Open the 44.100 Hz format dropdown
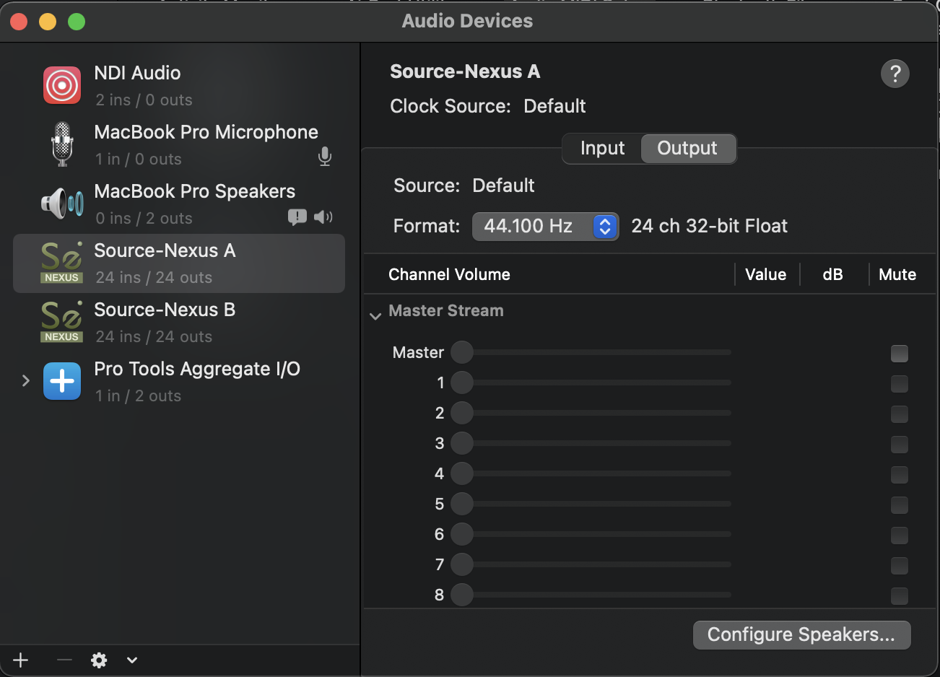940x677 pixels. tap(545, 227)
